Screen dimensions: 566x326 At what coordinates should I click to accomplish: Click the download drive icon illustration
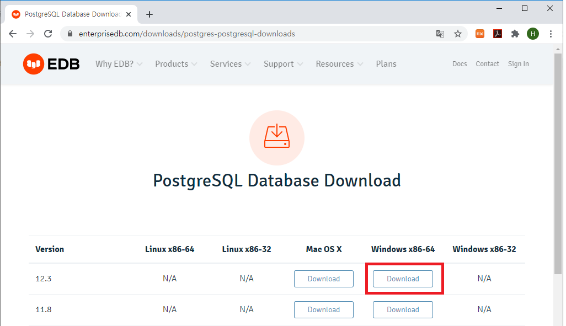coord(277,137)
